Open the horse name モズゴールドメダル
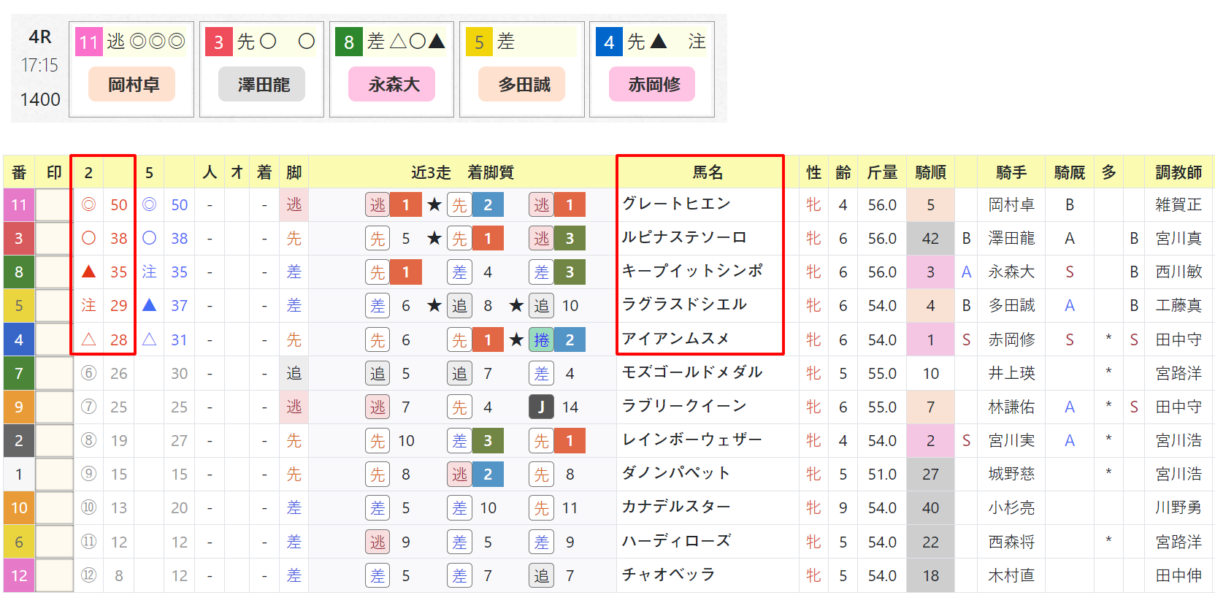 [692, 372]
